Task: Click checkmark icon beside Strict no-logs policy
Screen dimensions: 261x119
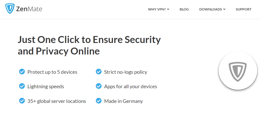Action: click(x=99, y=72)
